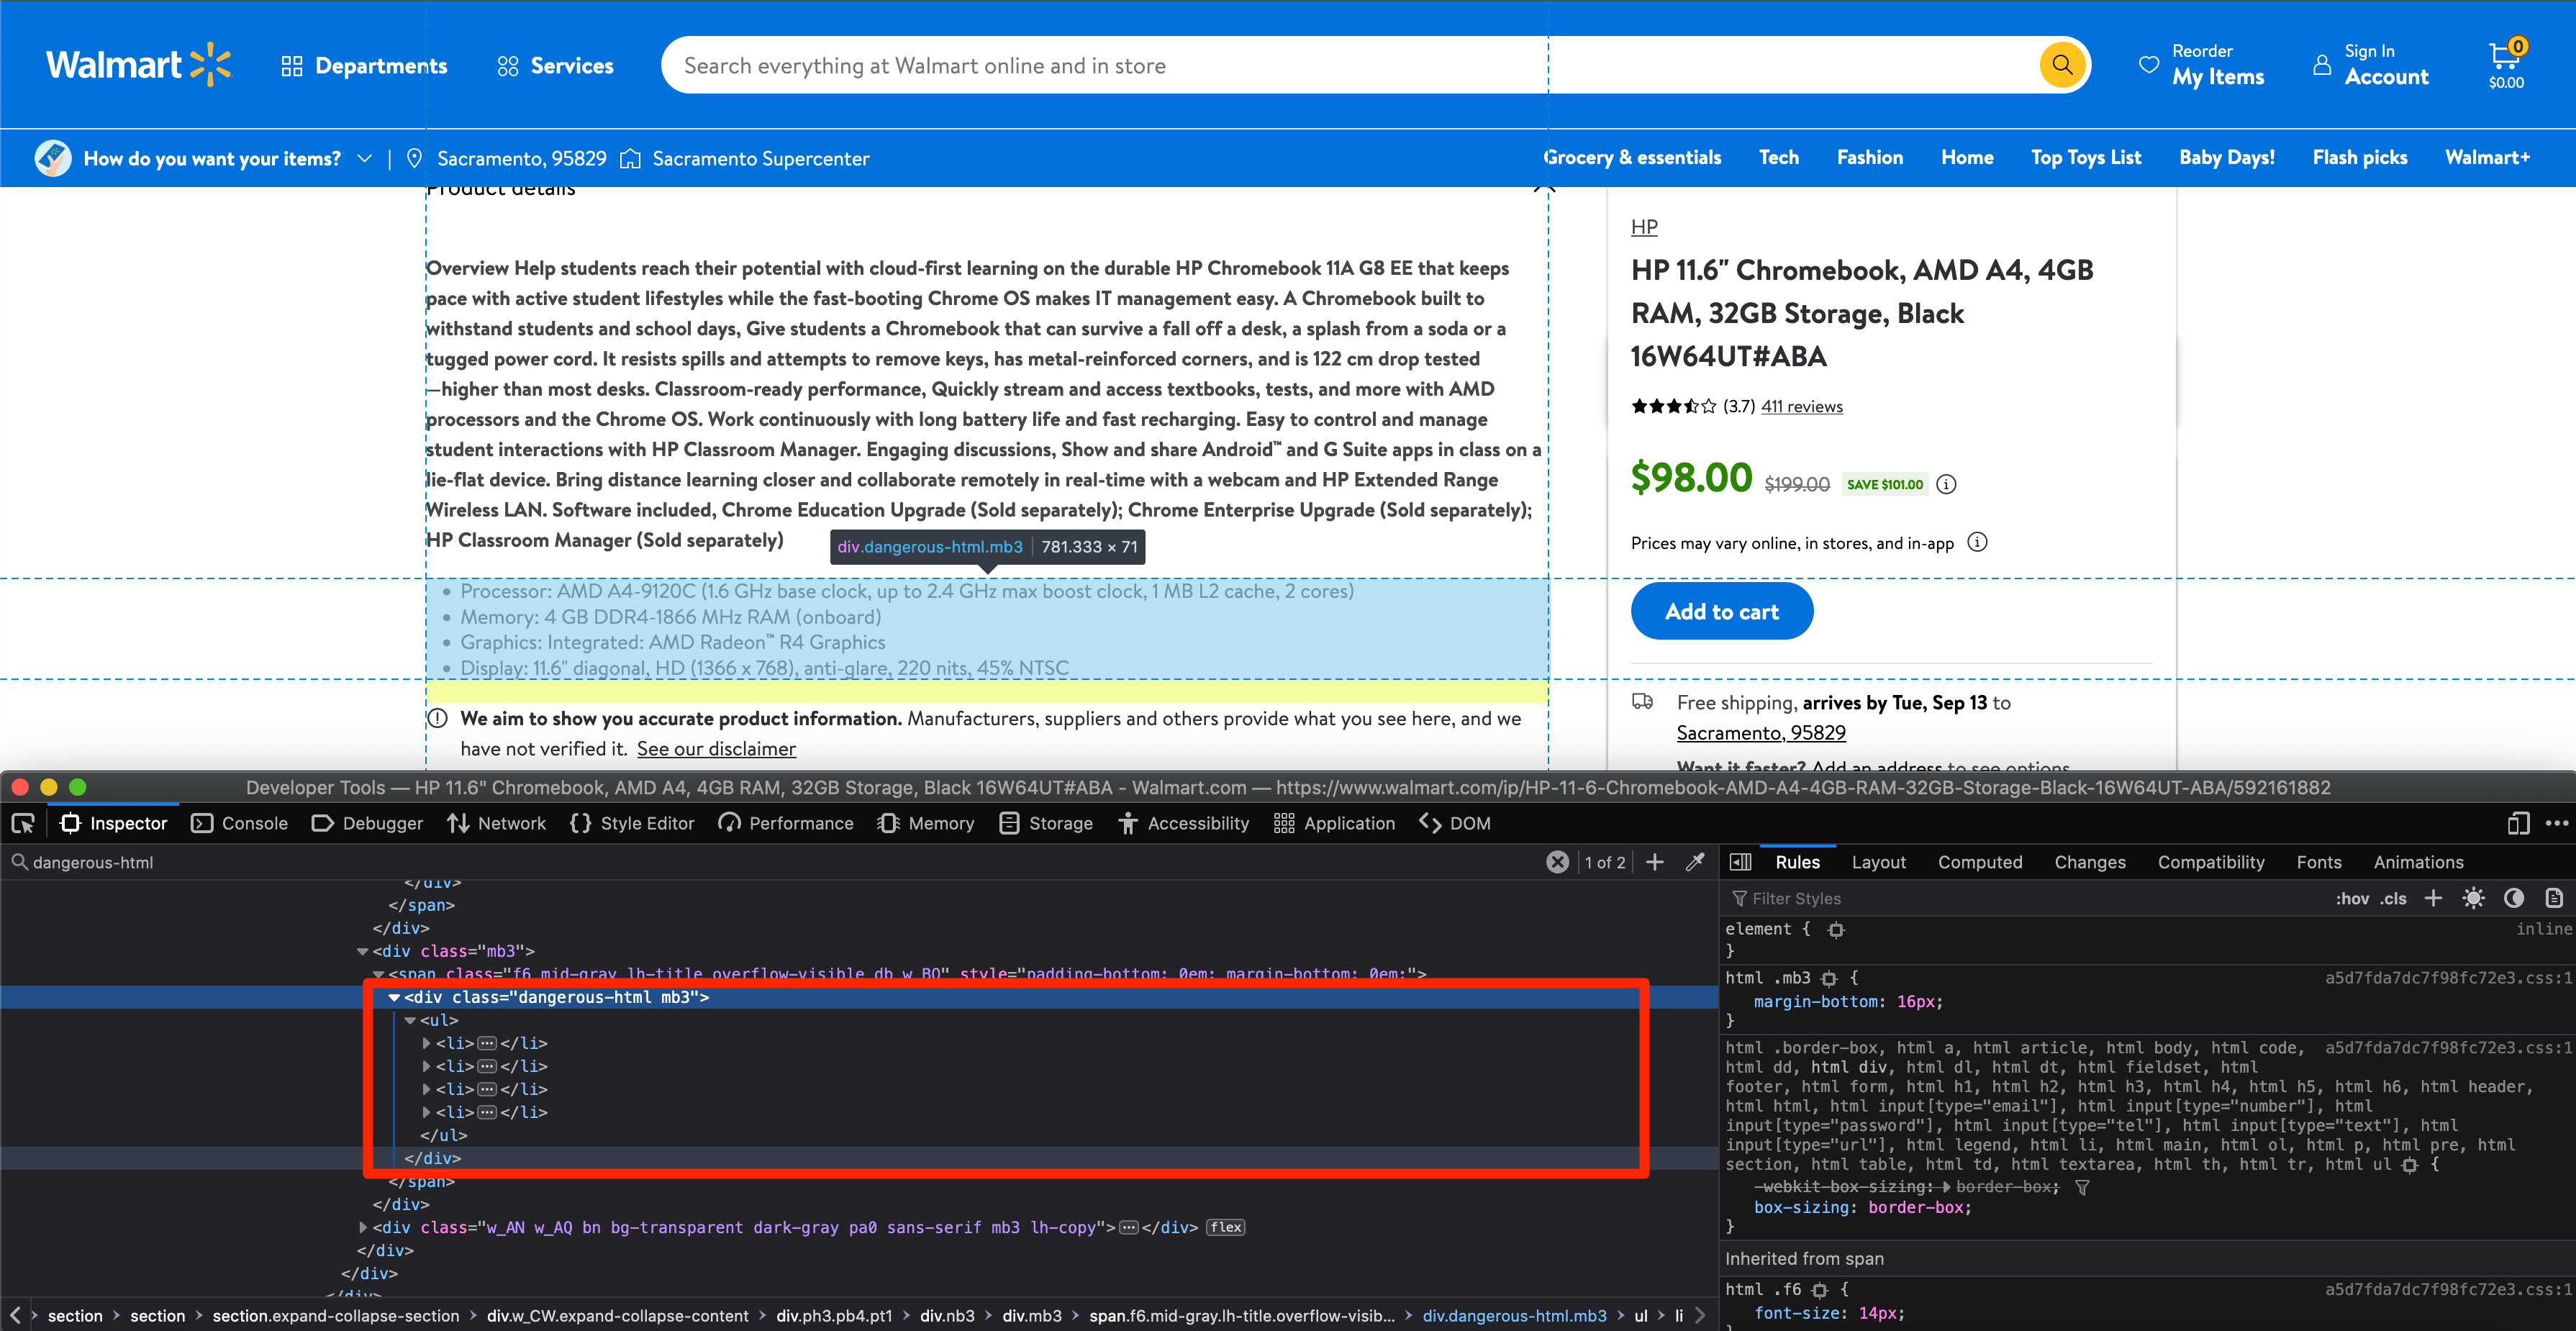This screenshot has height=1331, width=2576.
Task: Expand the border-box value triangle in webkit-box-sizing
Action: 1946,1187
